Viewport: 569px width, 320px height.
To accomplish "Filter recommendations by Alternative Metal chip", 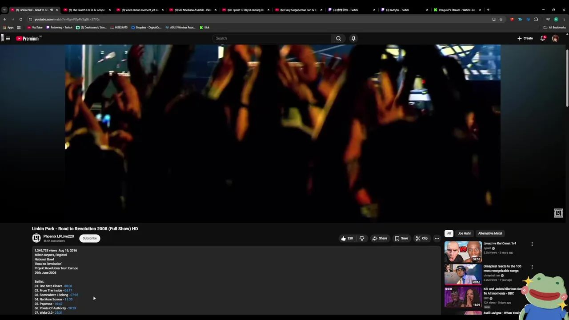I will click(490, 233).
